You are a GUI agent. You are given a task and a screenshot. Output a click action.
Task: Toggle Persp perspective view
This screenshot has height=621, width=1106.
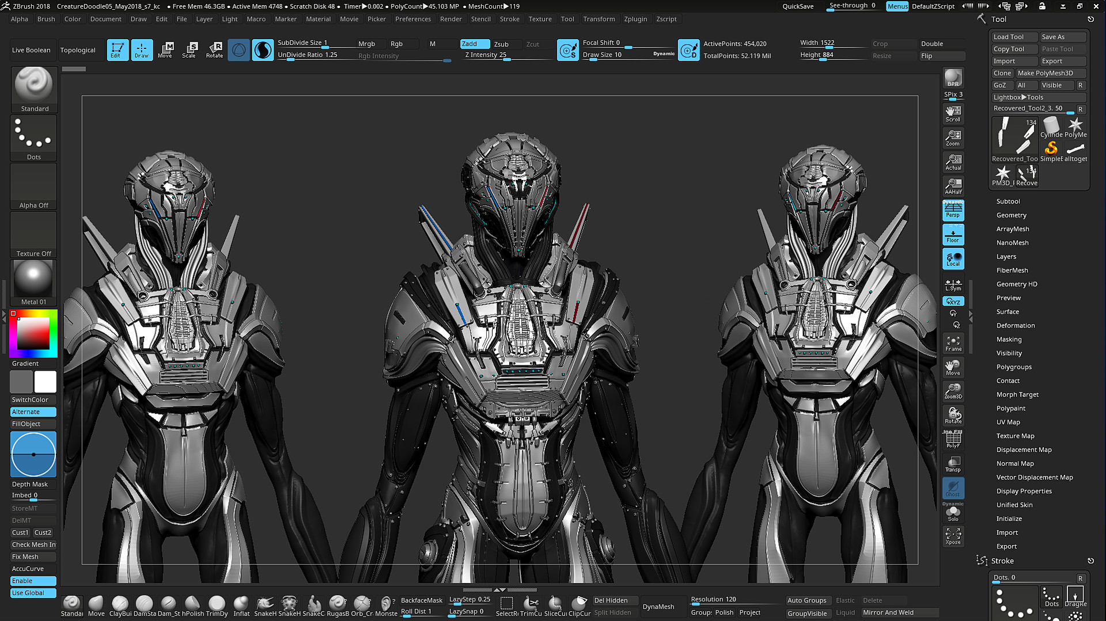pos(953,210)
